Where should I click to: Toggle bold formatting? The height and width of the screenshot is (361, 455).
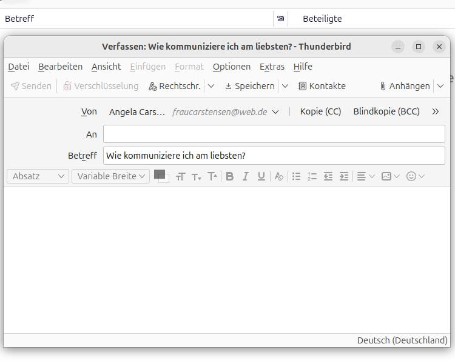[230, 176]
